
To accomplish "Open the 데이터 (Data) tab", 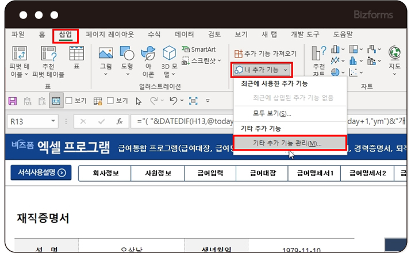I will tap(185, 34).
